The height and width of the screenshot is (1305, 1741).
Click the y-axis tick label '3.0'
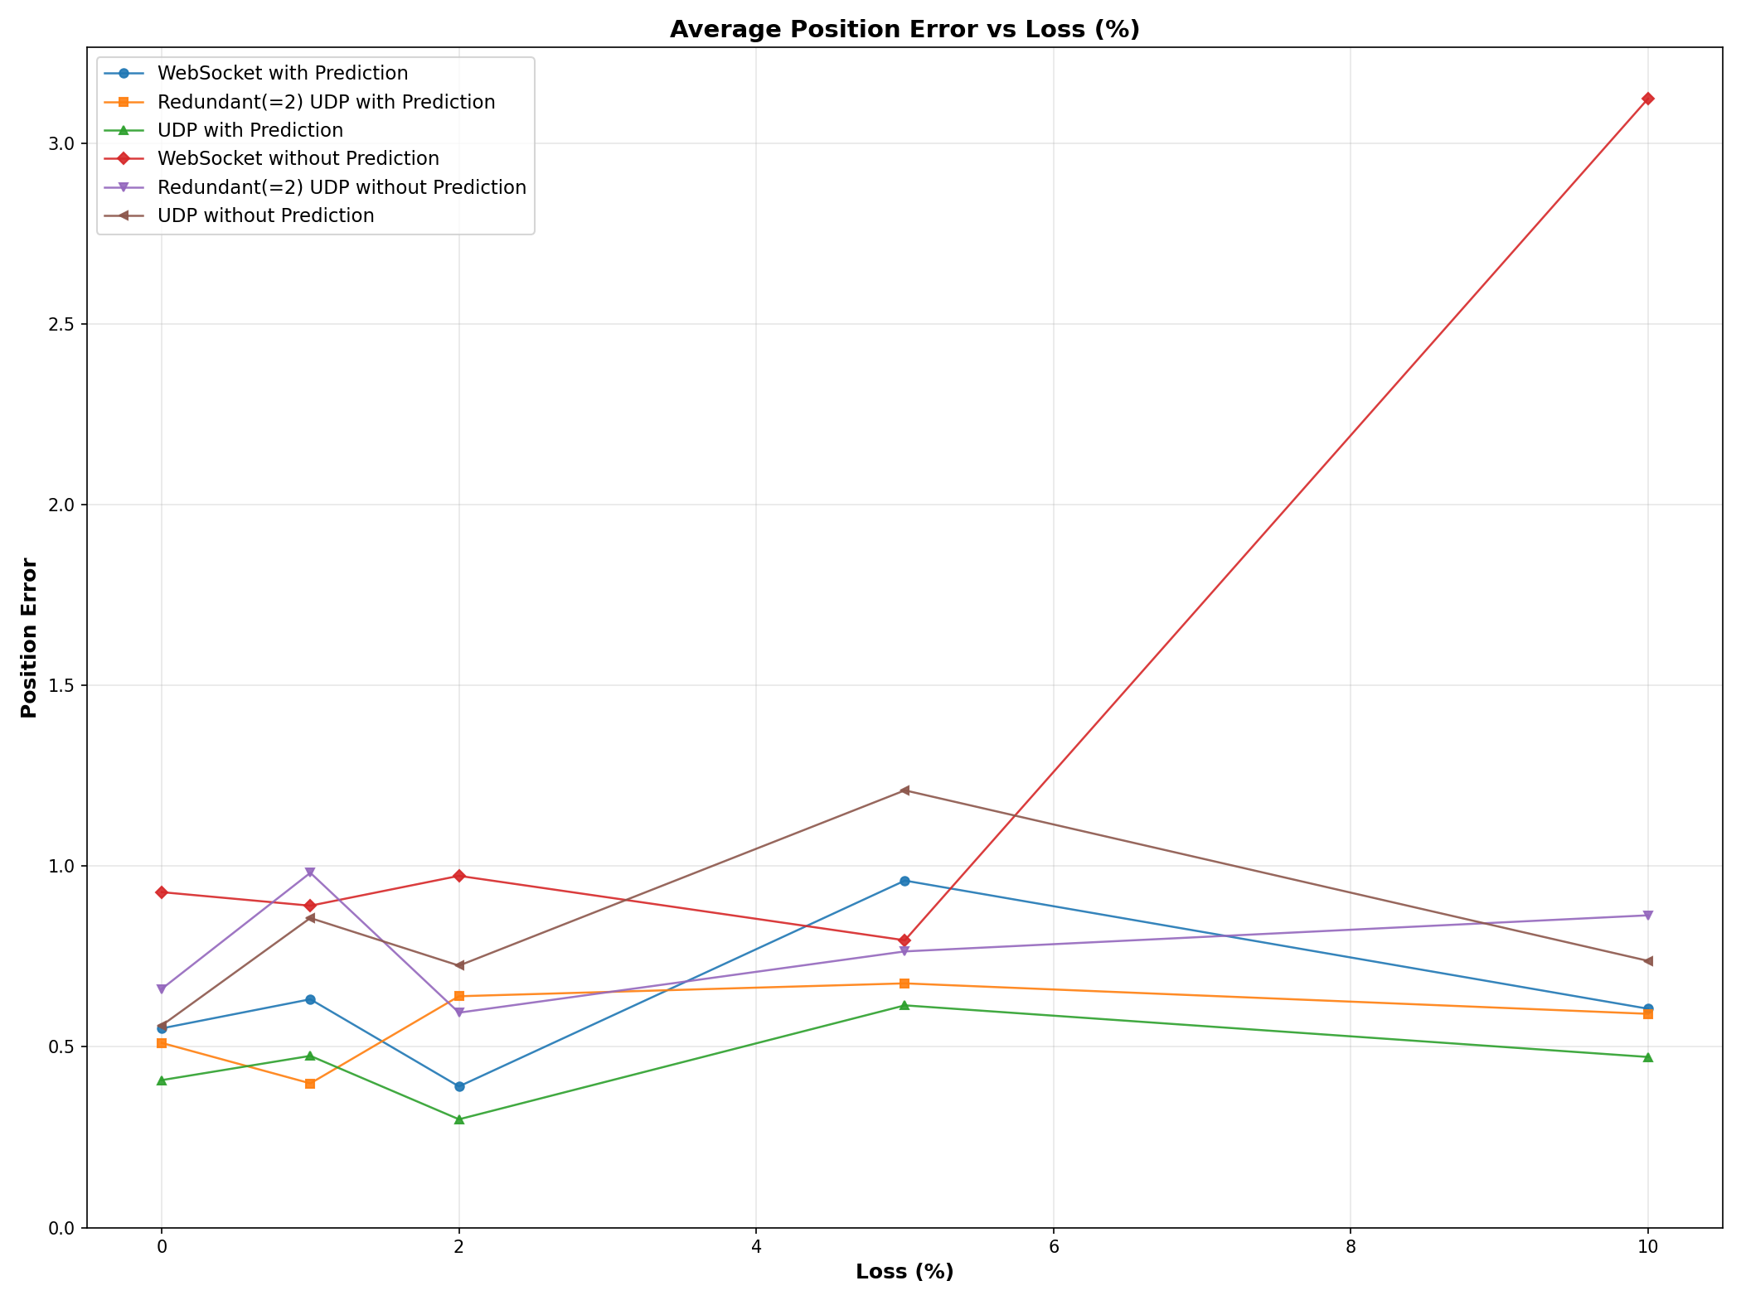(61, 143)
